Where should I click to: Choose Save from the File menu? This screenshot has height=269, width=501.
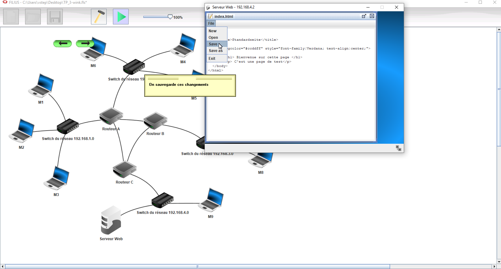216,44
